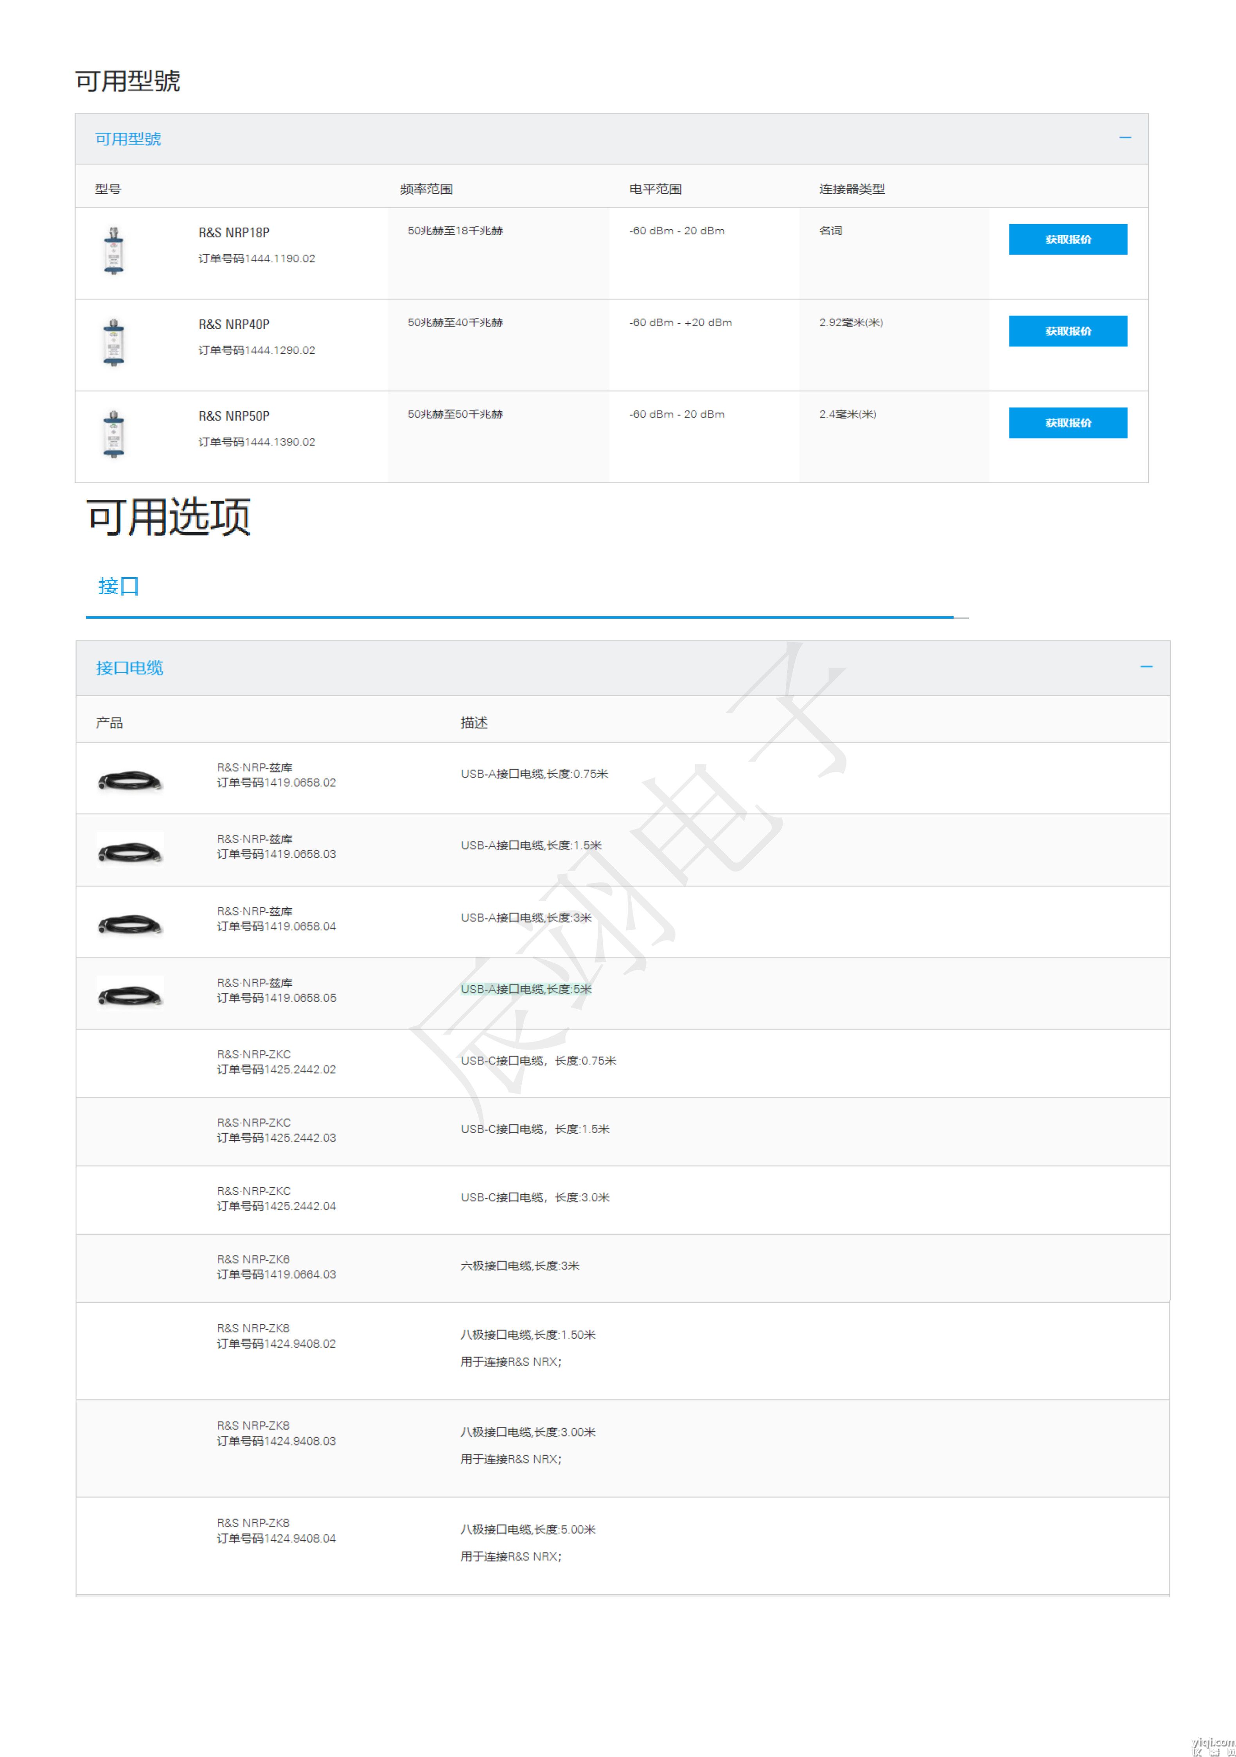Click the 频率范围 column header
This screenshot has width=1236, height=1757.
[426, 189]
